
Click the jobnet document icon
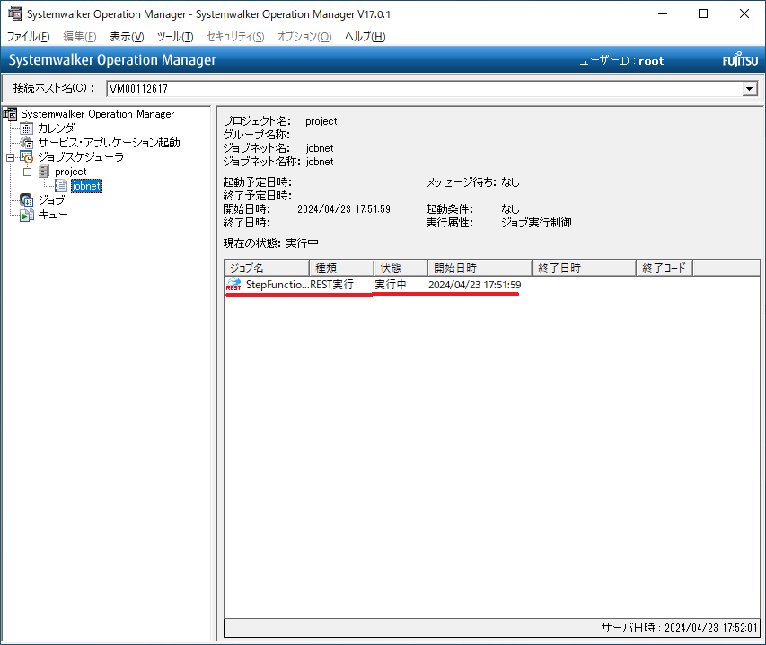click(61, 186)
